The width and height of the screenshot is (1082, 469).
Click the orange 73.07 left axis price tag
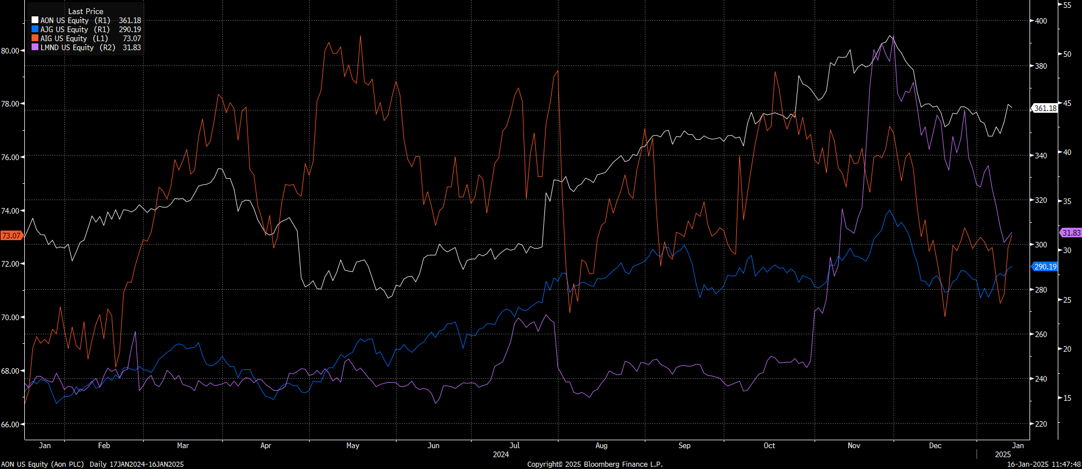(x=11, y=236)
